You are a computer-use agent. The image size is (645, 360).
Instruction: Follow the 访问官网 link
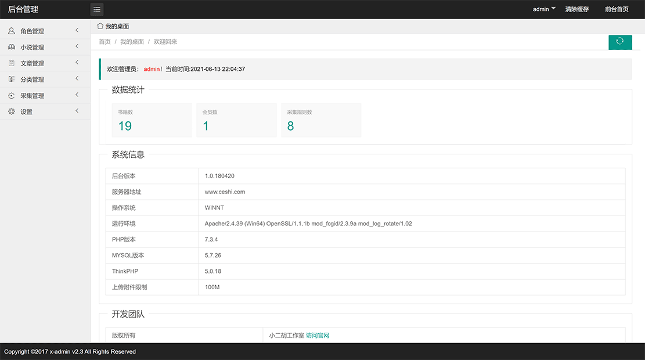pos(318,336)
